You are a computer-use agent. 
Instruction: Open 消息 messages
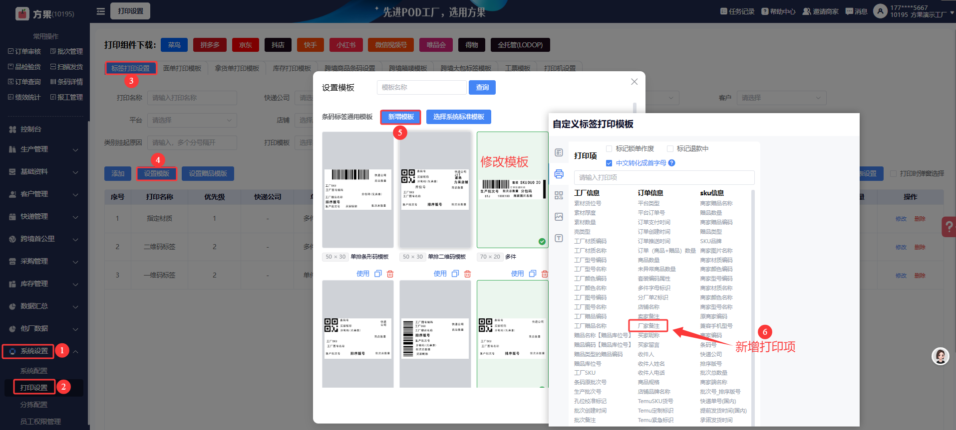[856, 11]
